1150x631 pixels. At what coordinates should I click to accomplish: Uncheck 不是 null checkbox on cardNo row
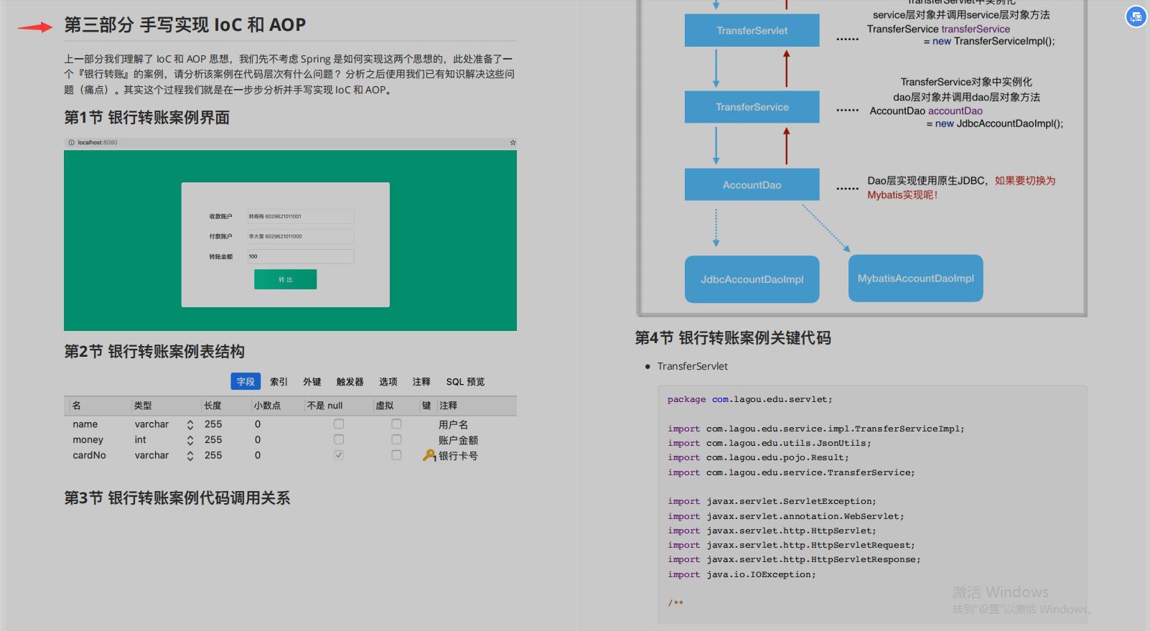click(339, 455)
